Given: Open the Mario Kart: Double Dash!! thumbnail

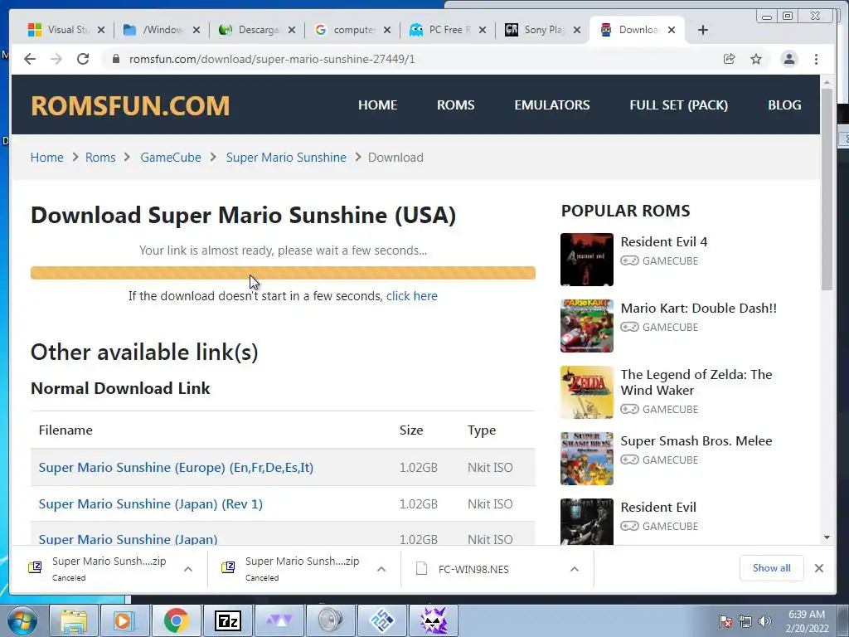Looking at the screenshot, I should click(587, 326).
